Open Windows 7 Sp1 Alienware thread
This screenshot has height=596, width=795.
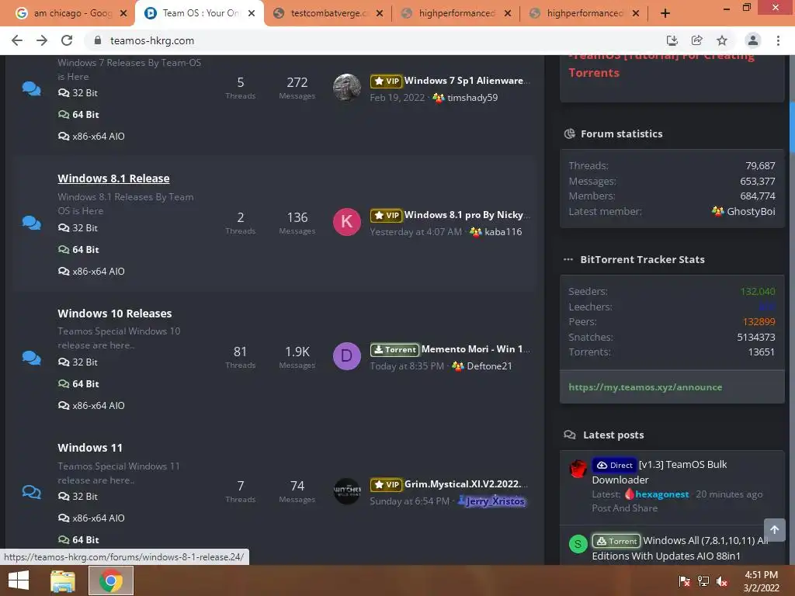(467, 81)
